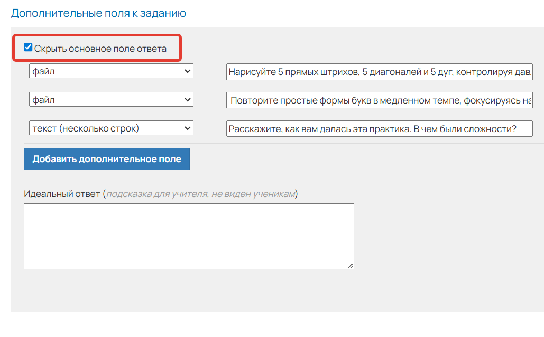The image size is (544, 337).
Task: Click the chevron on the second 'файл' selector
Action: (188, 99)
